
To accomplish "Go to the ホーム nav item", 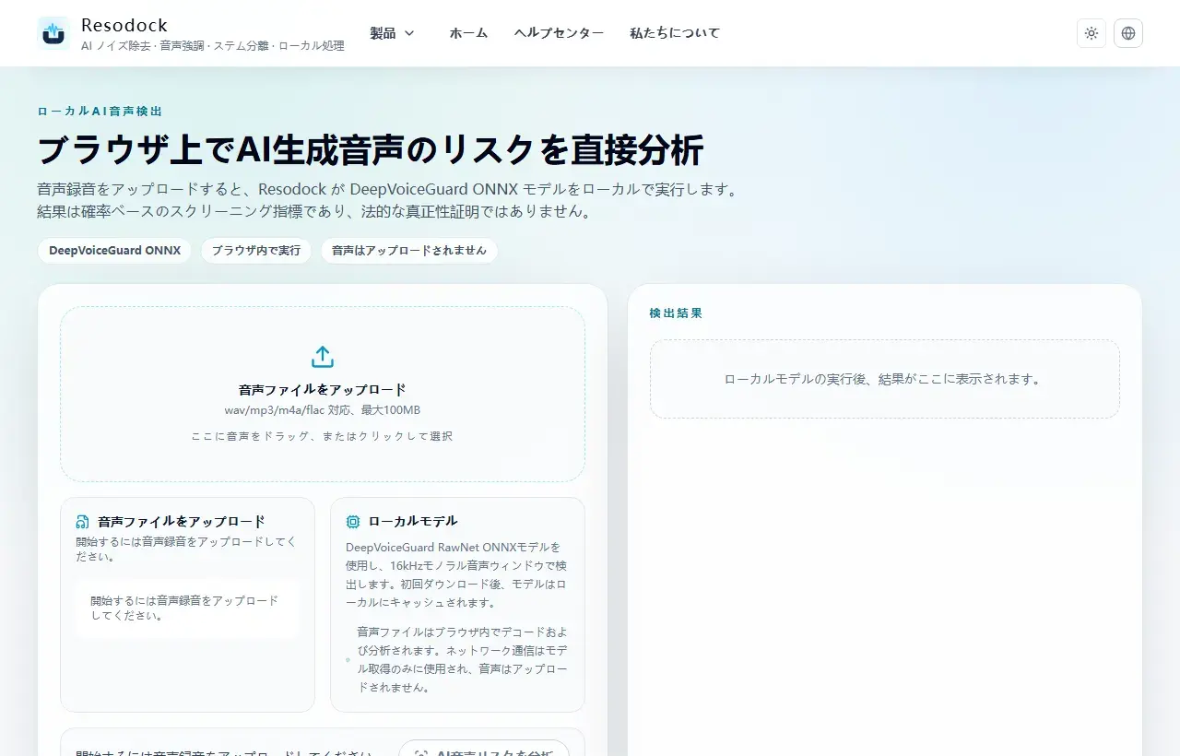I will coord(468,33).
